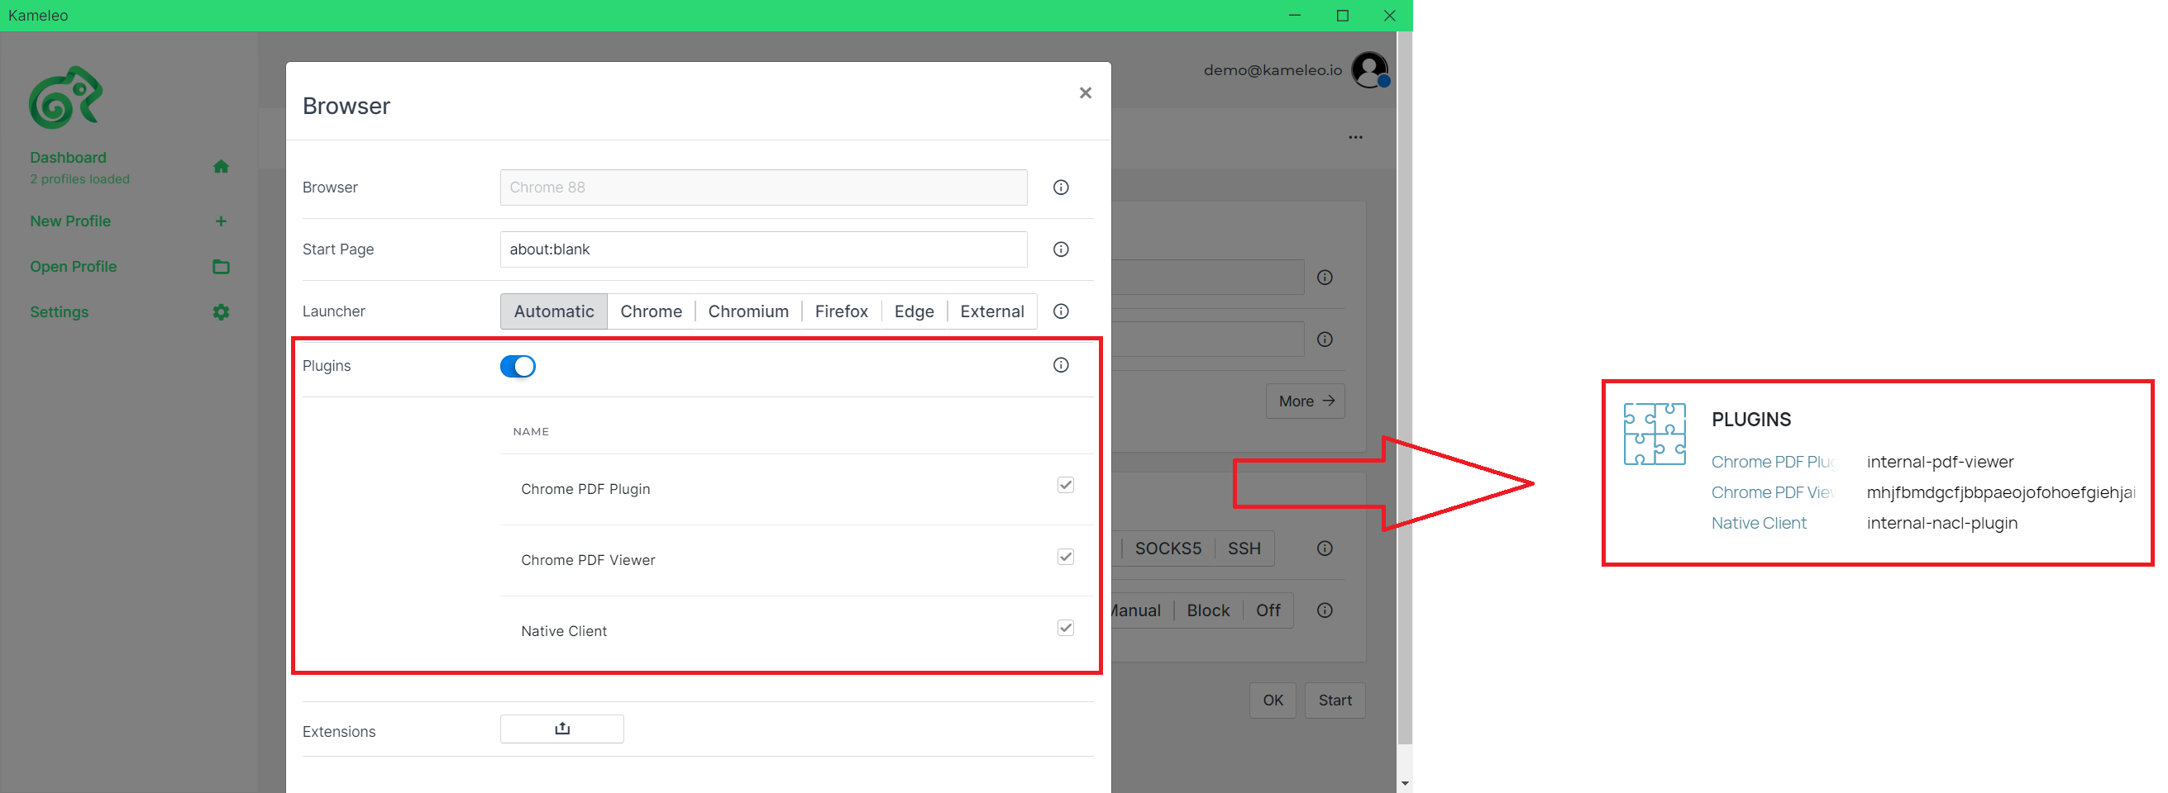Select the Off option
The image size is (2168, 793).
1268,610
